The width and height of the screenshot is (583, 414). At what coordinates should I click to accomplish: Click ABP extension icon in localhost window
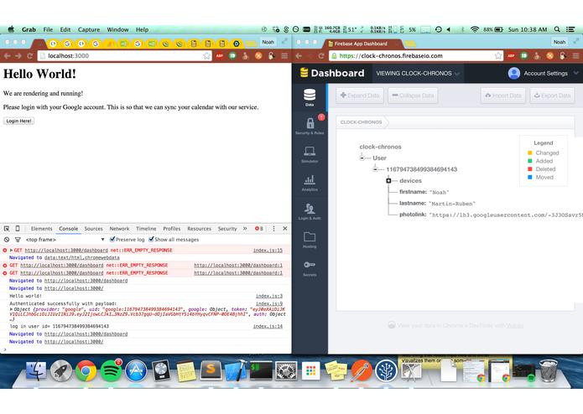(x=220, y=55)
